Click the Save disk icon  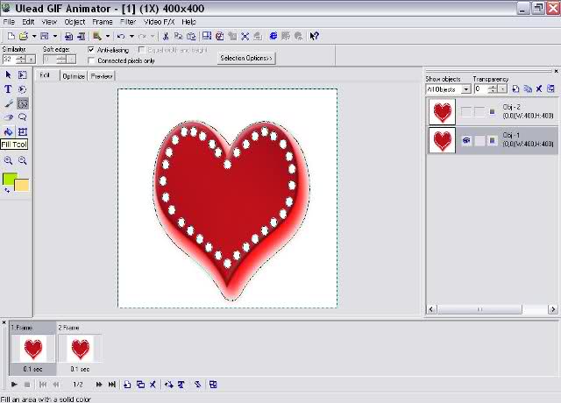45,36
